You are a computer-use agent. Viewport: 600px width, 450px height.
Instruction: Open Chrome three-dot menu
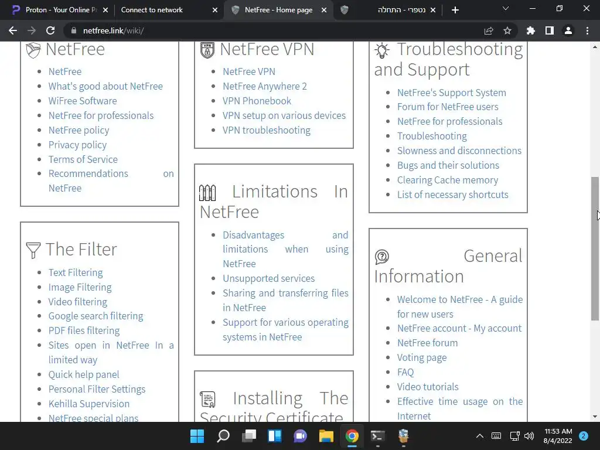pos(587,30)
